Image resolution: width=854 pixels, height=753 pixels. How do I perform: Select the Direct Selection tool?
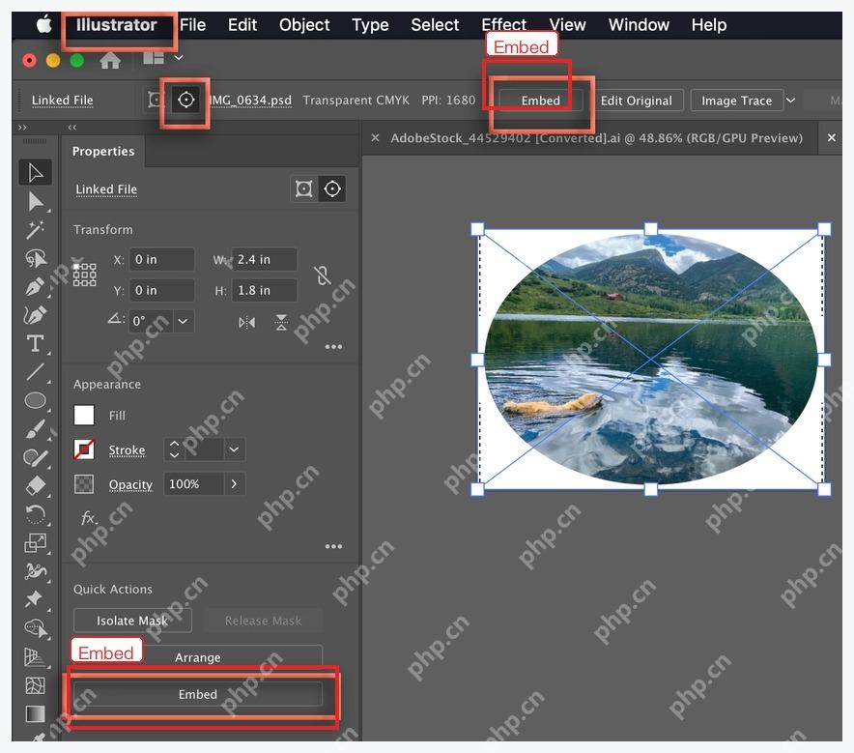point(36,201)
